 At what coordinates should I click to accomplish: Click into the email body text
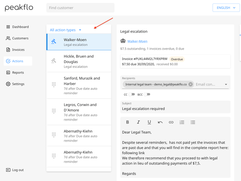coord(175,153)
